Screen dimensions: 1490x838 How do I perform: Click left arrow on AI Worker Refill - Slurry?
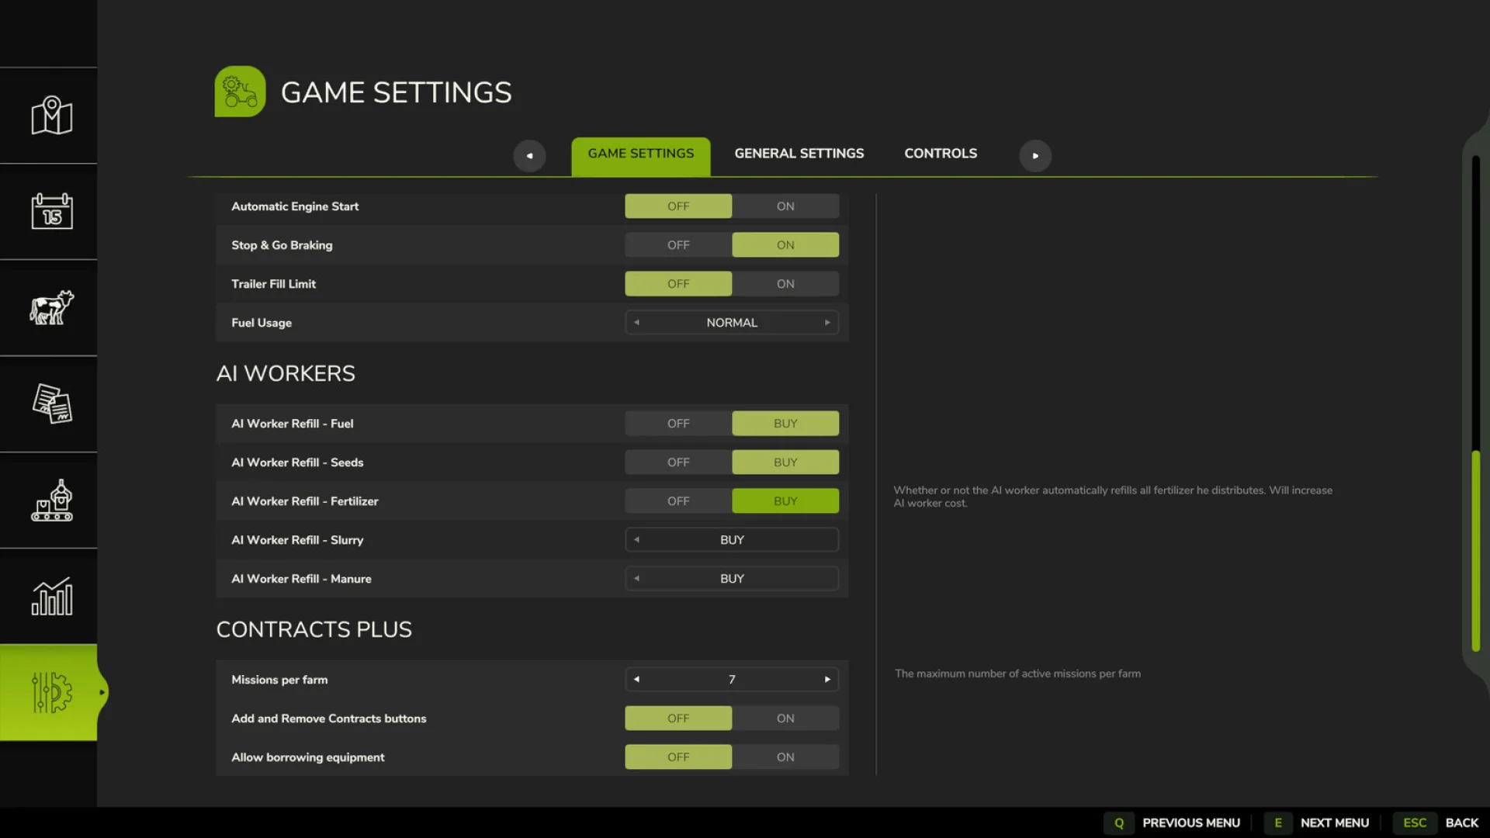pyautogui.click(x=637, y=539)
